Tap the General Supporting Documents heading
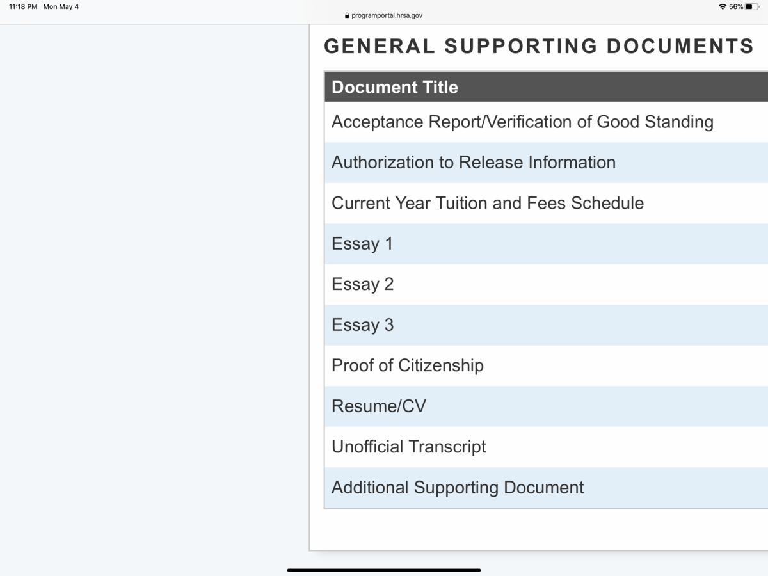 click(x=539, y=46)
